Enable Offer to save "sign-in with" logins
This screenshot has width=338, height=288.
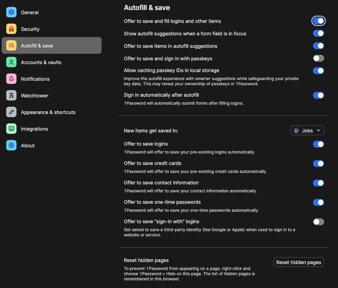[x=318, y=222]
